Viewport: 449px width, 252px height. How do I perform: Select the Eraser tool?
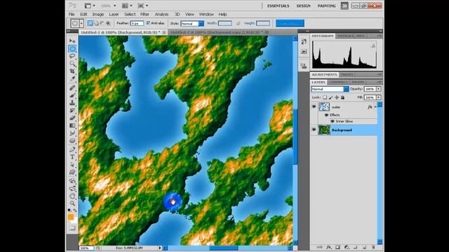pos(72,118)
